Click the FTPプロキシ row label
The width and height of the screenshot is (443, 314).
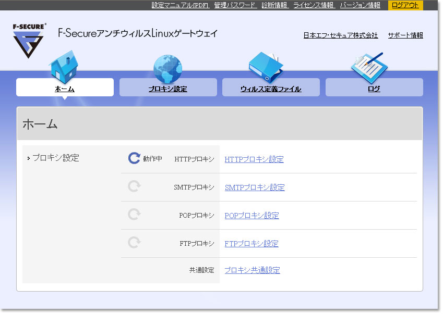(x=197, y=244)
